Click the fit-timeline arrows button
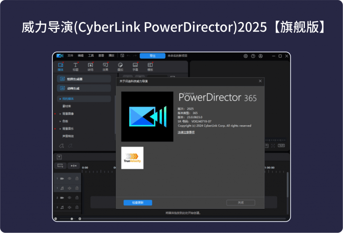This screenshot has width=343, height=233. click(x=74, y=166)
